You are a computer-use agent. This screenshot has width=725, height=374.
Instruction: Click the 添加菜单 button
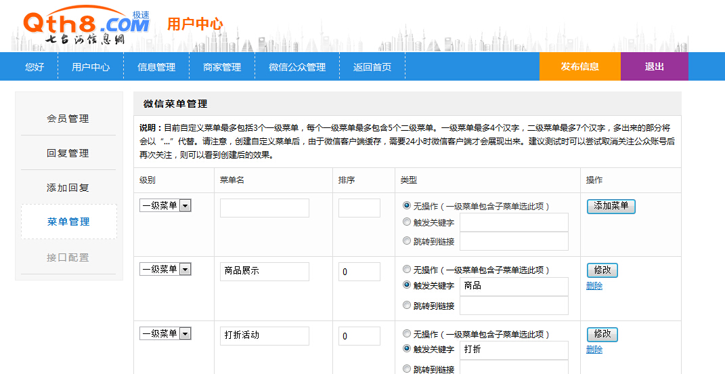611,206
